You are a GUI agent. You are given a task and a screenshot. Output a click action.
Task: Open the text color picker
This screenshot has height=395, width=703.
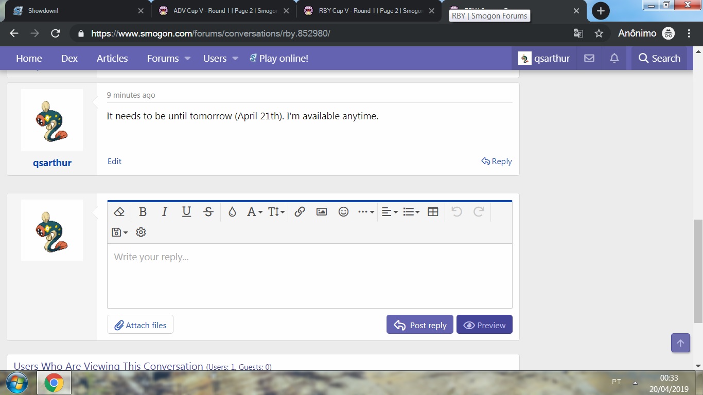pos(232,212)
